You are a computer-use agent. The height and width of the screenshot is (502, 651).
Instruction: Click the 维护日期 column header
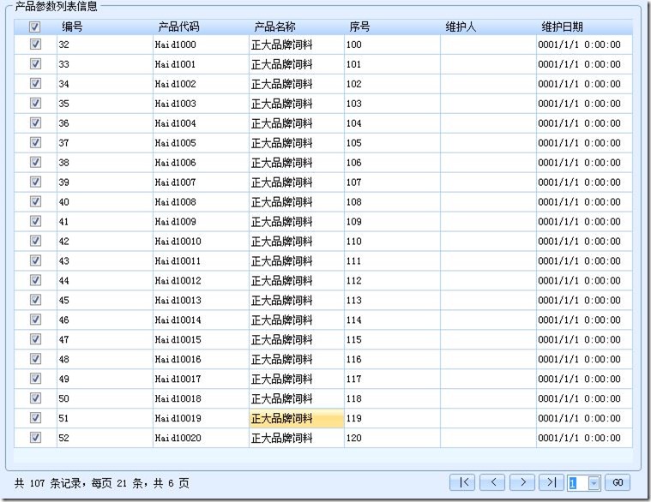(x=584, y=27)
